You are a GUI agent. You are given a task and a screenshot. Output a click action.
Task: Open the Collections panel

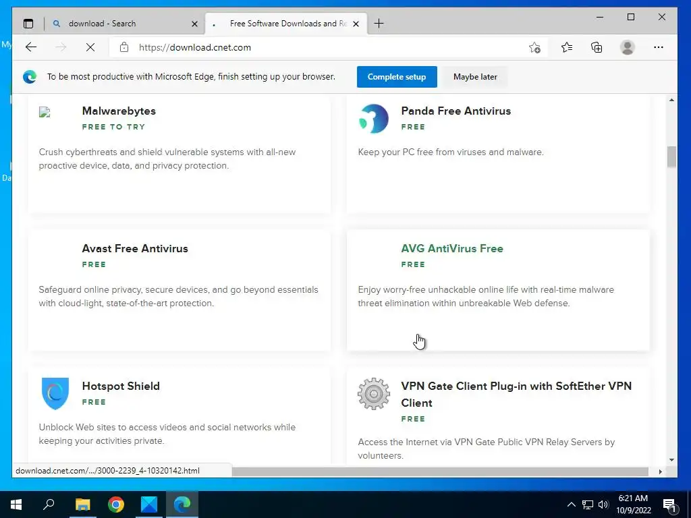click(x=597, y=47)
